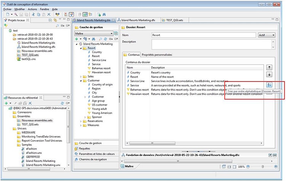The image size is (286, 181).
Task: Select Bahamas resort in the tree
Action: [101, 68]
